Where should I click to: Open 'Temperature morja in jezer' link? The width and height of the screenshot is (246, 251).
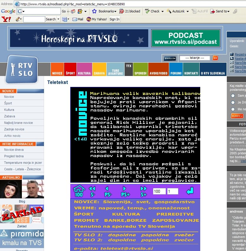[x=23, y=163]
